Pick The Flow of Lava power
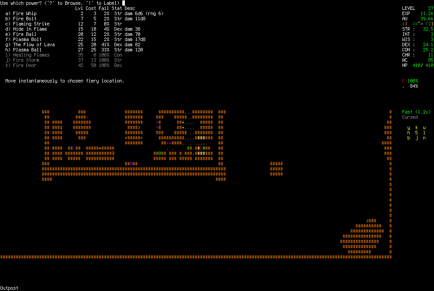 73,45
